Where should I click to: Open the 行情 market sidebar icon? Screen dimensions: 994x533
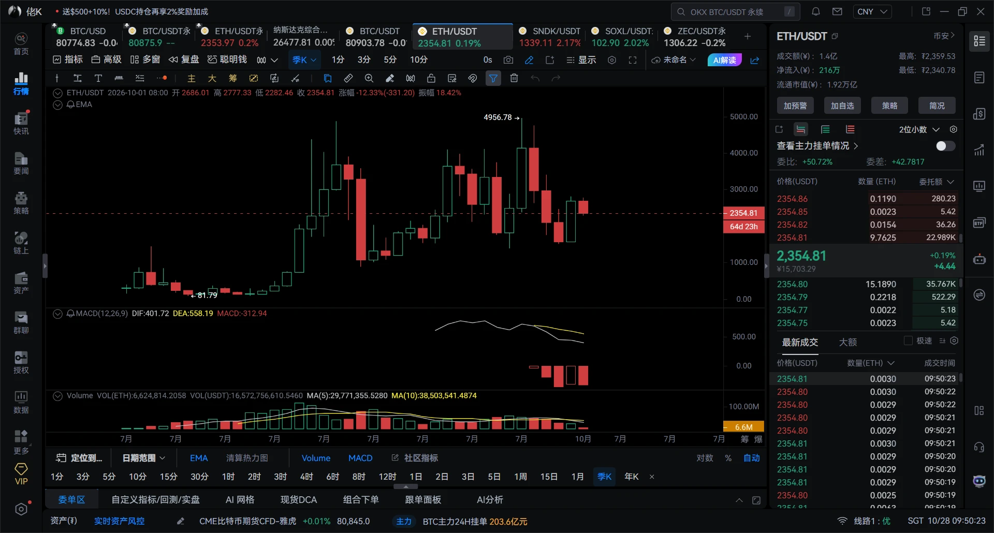pyautogui.click(x=21, y=83)
